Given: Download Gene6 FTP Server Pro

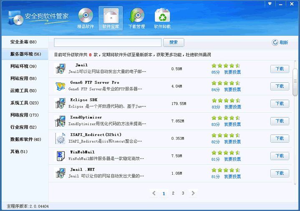Looking at the screenshot, I should click(280, 86).
